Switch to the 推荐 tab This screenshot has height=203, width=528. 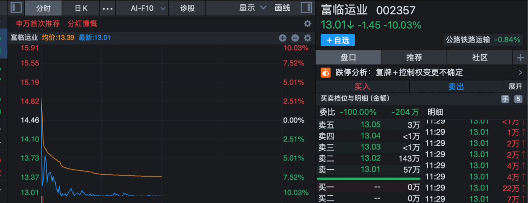[x=414, y=58]
